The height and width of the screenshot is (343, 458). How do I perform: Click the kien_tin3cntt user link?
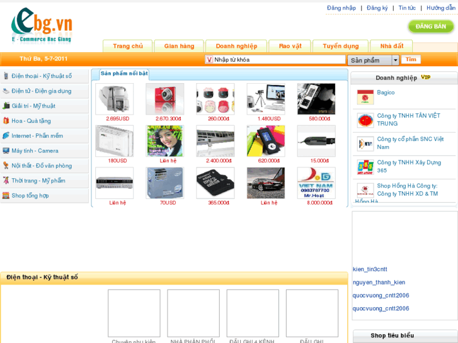(x=370, y=269)
